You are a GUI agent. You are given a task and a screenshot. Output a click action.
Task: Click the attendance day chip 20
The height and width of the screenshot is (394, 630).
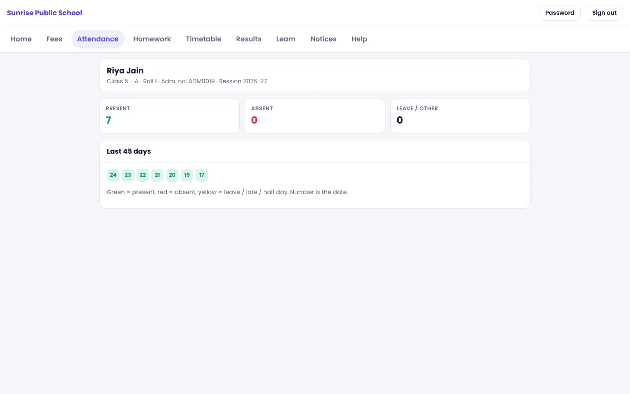point(172,175)
